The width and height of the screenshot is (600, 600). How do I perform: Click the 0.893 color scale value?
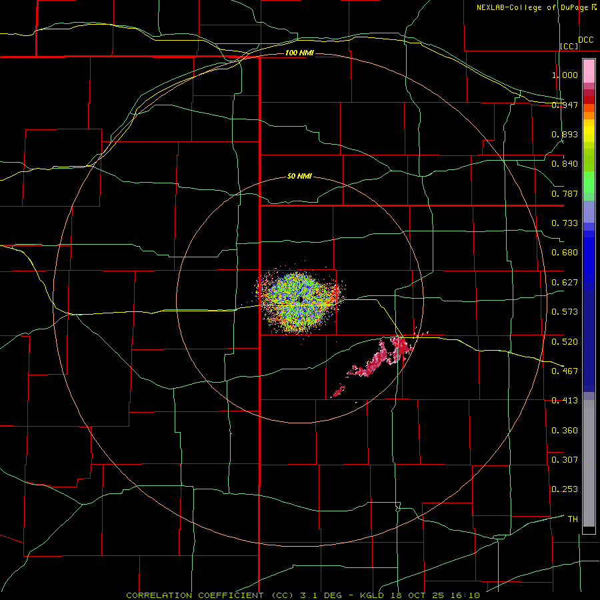(565, 134)
